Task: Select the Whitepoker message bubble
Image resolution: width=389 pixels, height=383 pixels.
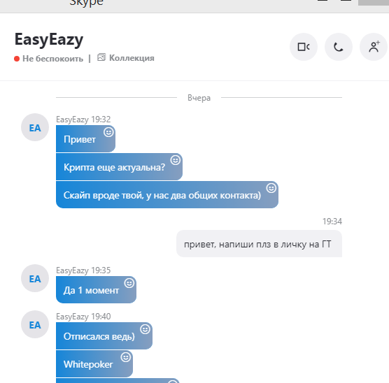Action: coord(94,363)
